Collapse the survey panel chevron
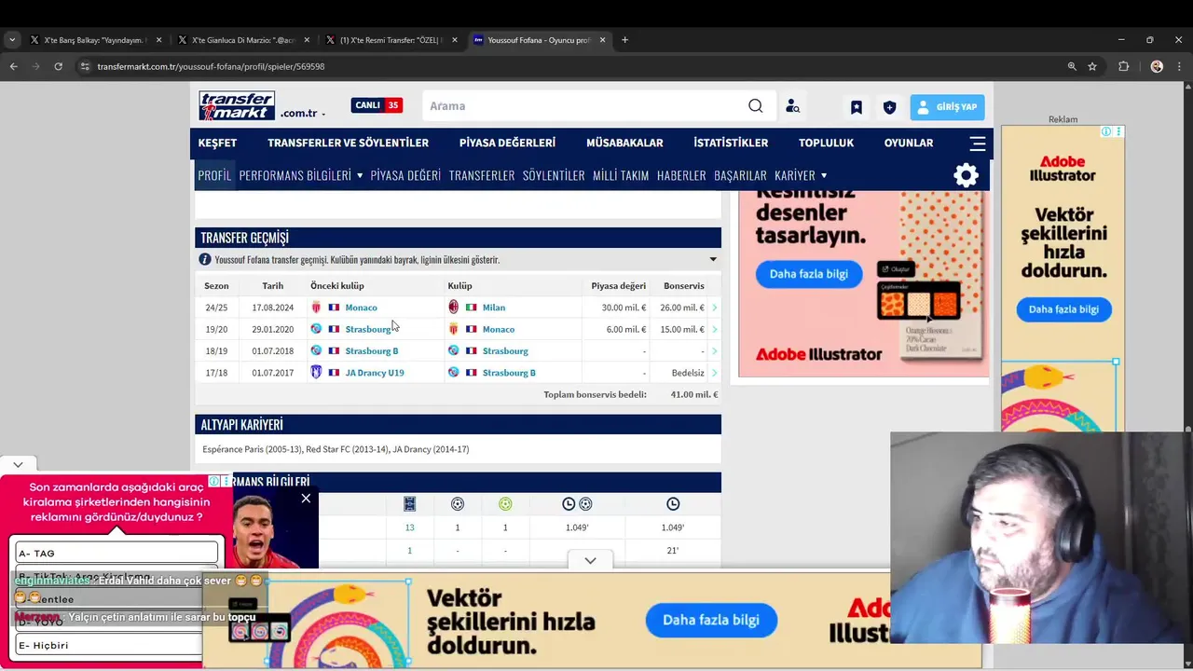Screen dimensions: 1193x671 click(x=18, y=464)
